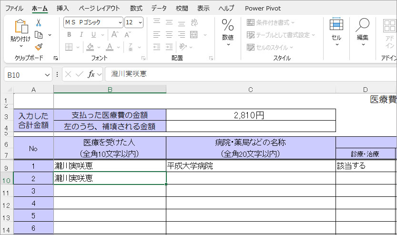
Task: Open the 編集 group dropdown
Action: point(362,32)
